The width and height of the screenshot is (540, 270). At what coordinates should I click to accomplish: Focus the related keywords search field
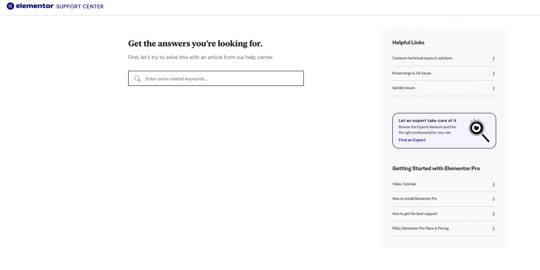(221, 79)
